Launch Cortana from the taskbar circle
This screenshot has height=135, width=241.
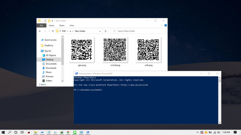pos(16,132)
